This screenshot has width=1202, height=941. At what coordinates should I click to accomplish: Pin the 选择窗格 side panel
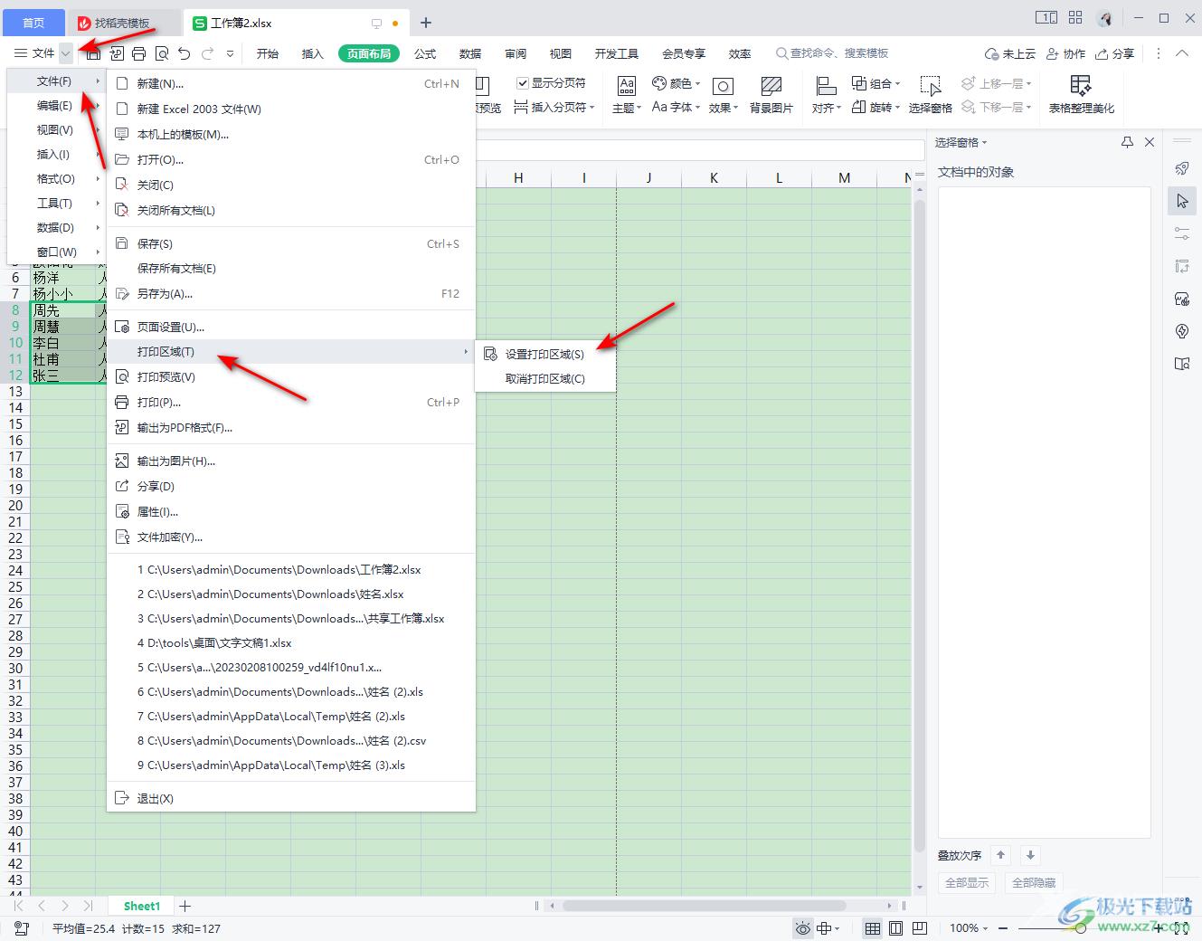tap(1127, 142)
